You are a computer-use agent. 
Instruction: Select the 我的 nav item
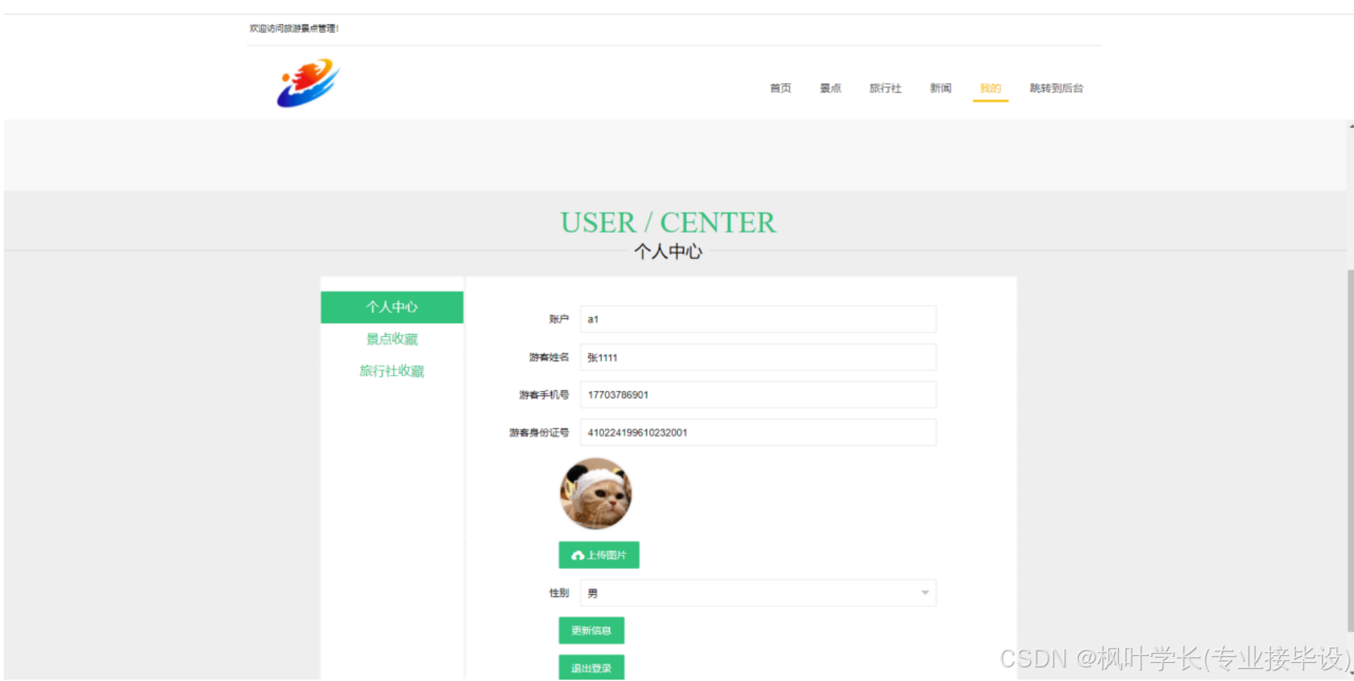(990, 88)
